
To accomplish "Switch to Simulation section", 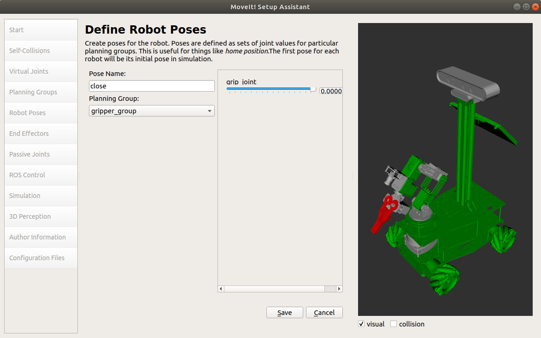I will [41, 196].
